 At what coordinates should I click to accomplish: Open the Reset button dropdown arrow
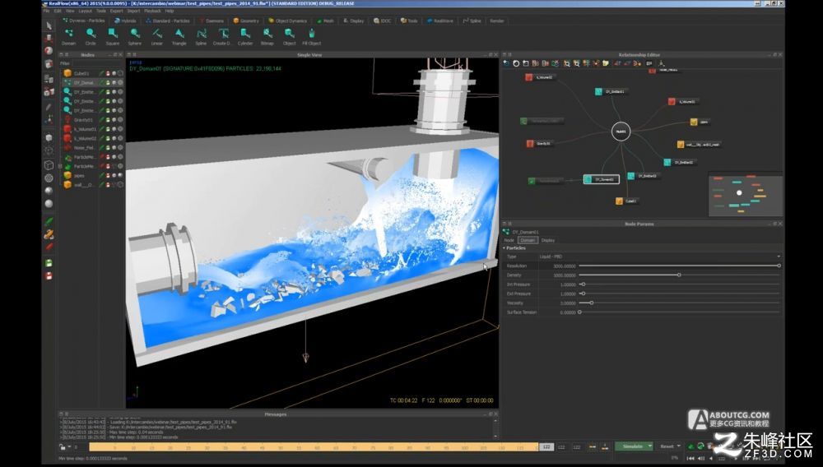coord(679,446)
